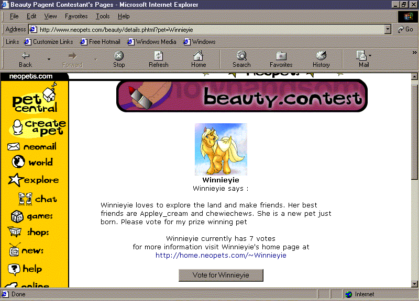The width and height of the screenshot is (419, 301).
Task: Open the Favorites toolbar pane
Action: coord(281,60)
